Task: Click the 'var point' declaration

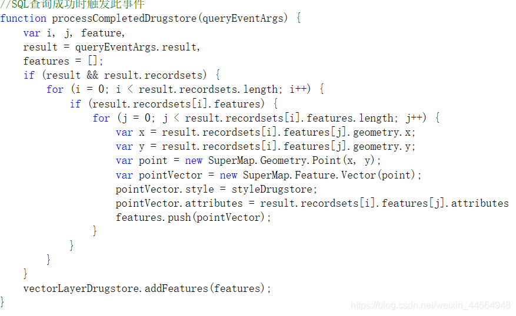Action: pyautogui.click(x=142, y=160)
